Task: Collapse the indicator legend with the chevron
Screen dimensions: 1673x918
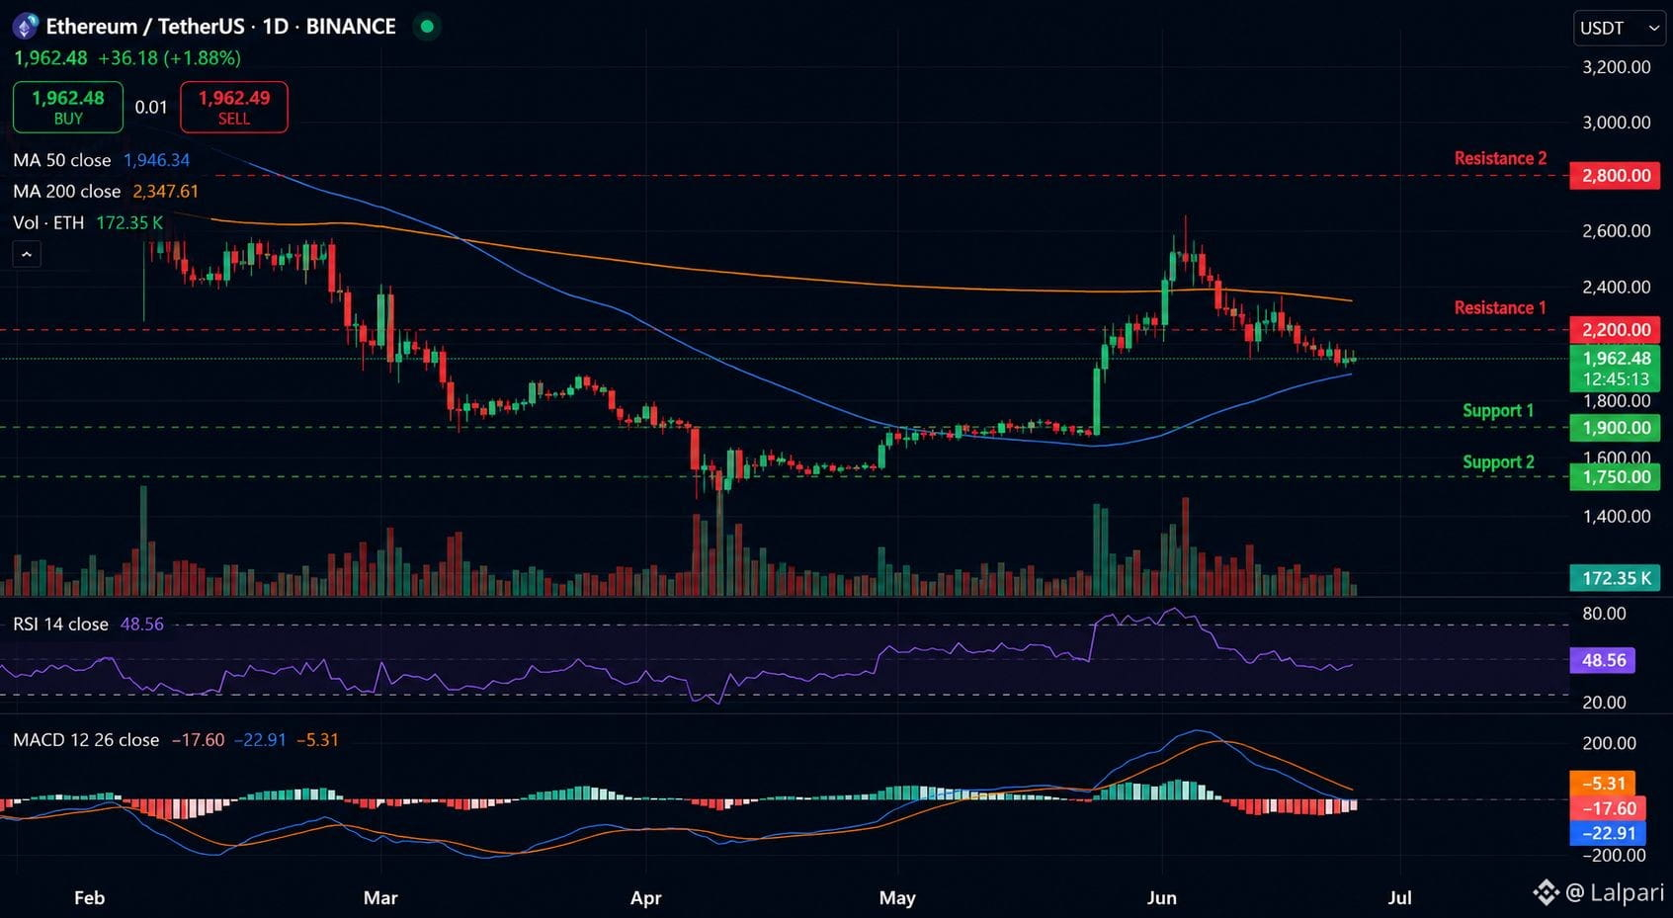Action: (27, 255)
